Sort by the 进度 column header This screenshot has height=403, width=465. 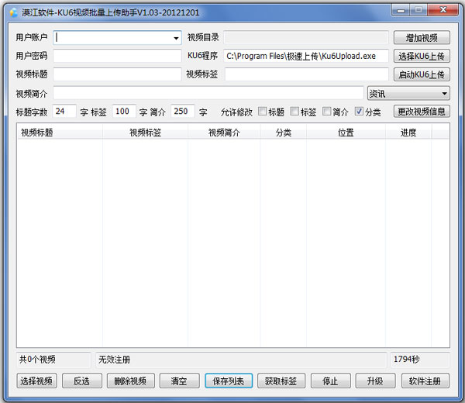pyautogui.click(x=408, y=133)
